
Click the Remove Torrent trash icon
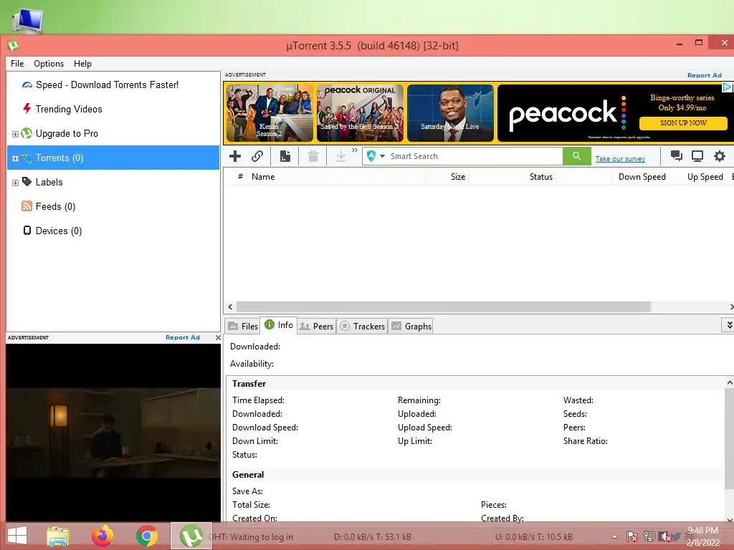coord(313,156)
